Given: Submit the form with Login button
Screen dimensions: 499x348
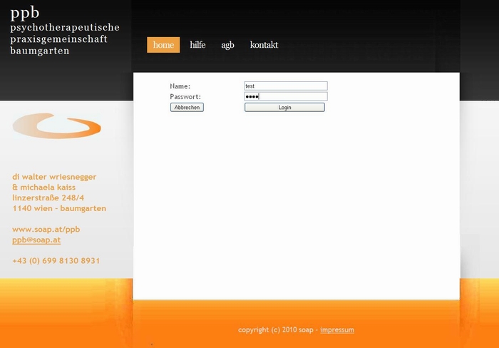Looking at the screenshot, I should pos(284,108).
